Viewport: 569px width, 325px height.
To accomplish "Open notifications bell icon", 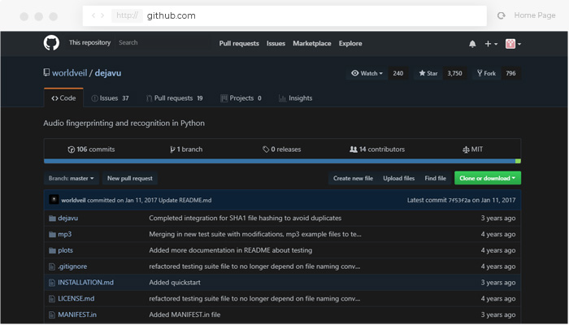I will pos(472,44).
